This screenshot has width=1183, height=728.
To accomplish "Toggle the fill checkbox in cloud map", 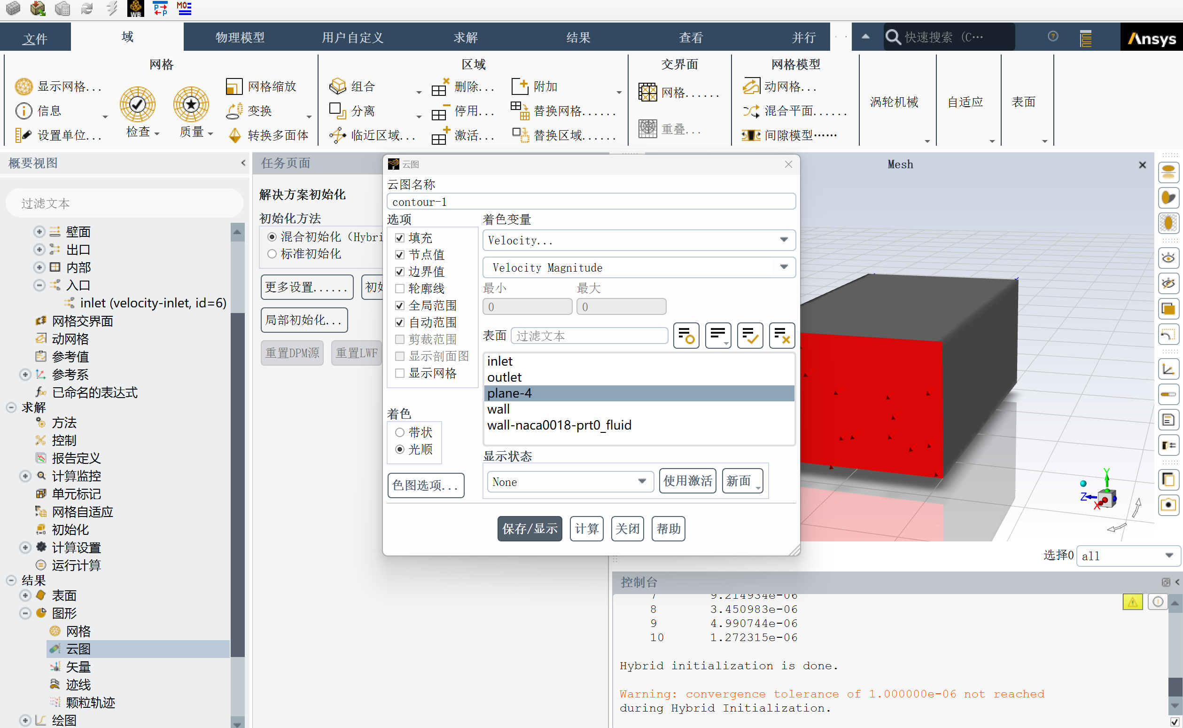I will (x=399, y=238).
